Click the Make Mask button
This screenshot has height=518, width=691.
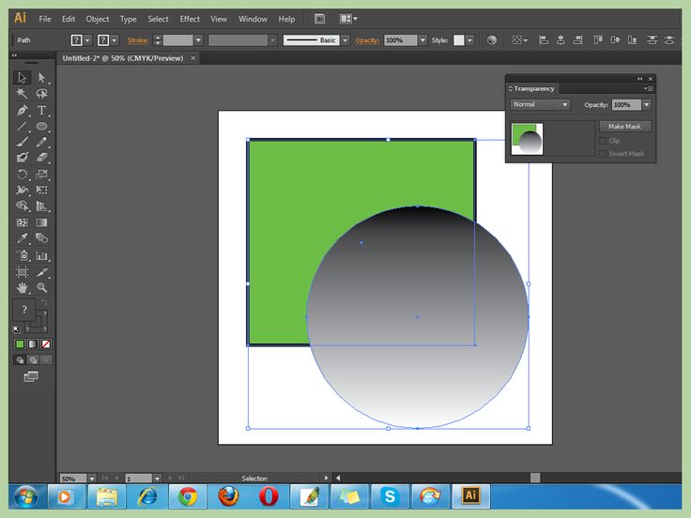tap(624, 126)
